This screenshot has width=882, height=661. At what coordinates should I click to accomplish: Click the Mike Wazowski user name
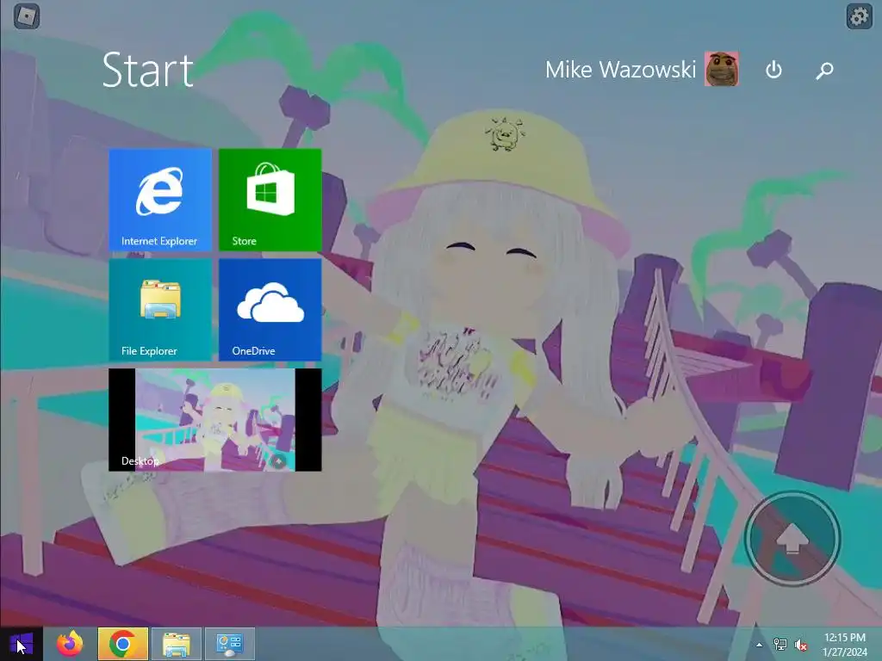[620, 70]
